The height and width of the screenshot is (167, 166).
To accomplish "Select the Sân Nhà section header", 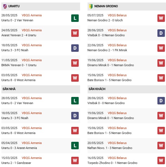I will (x=41, y=89).
